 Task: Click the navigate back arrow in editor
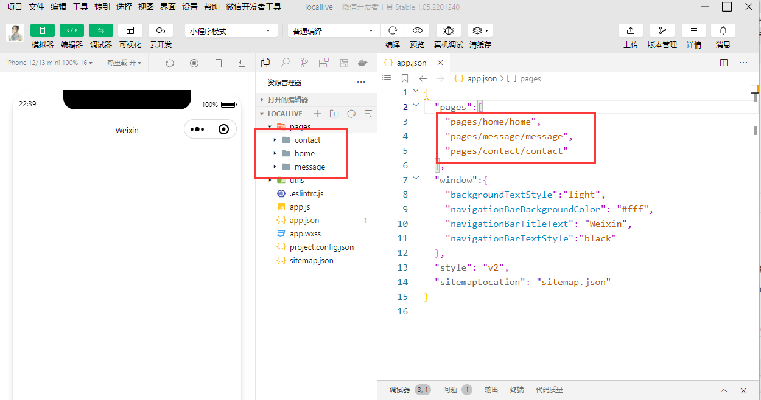tap(423, 78)
